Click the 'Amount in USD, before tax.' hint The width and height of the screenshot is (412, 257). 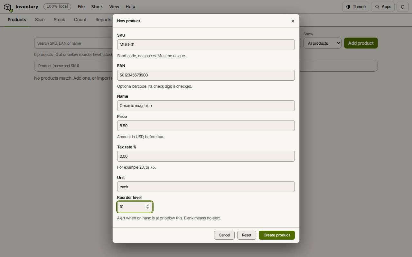point(140,137)
